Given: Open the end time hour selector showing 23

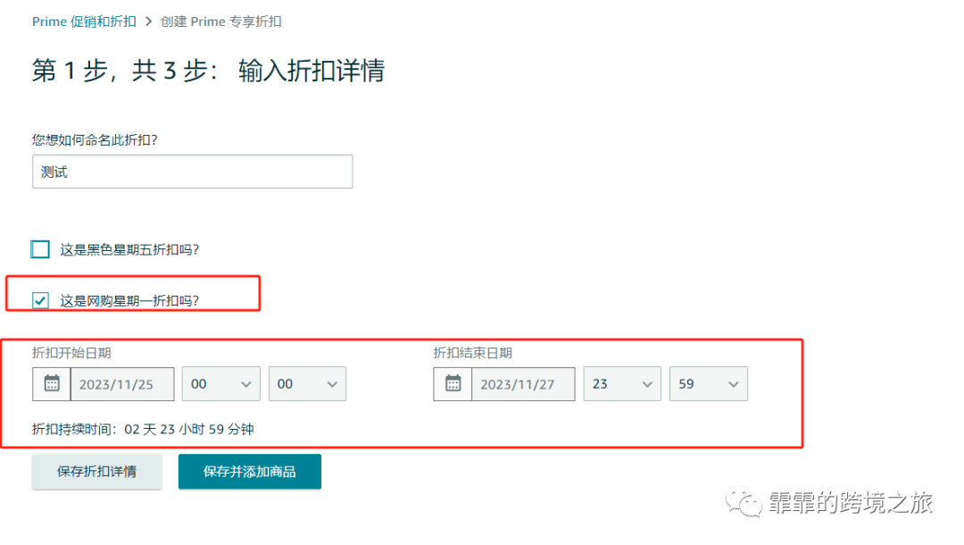Looking at the screenshot, I should 622,383.
